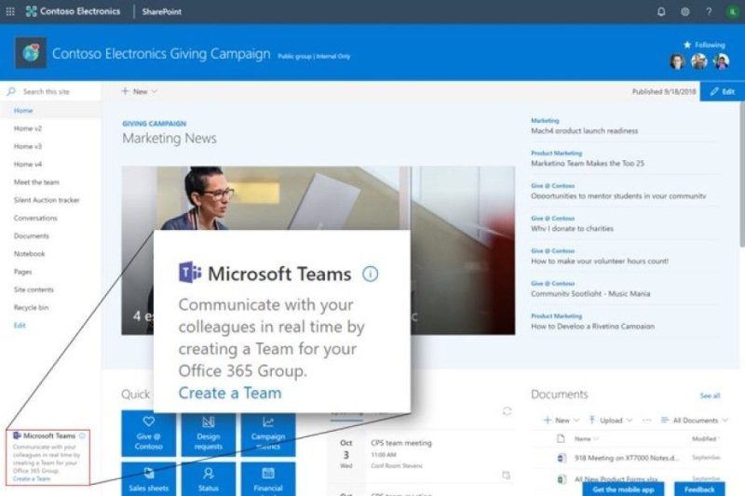Viewport: 745px width, 496px height.
Task: Click the Get the mobile app button
Action: pyautogui.click(x=623, y=489)
